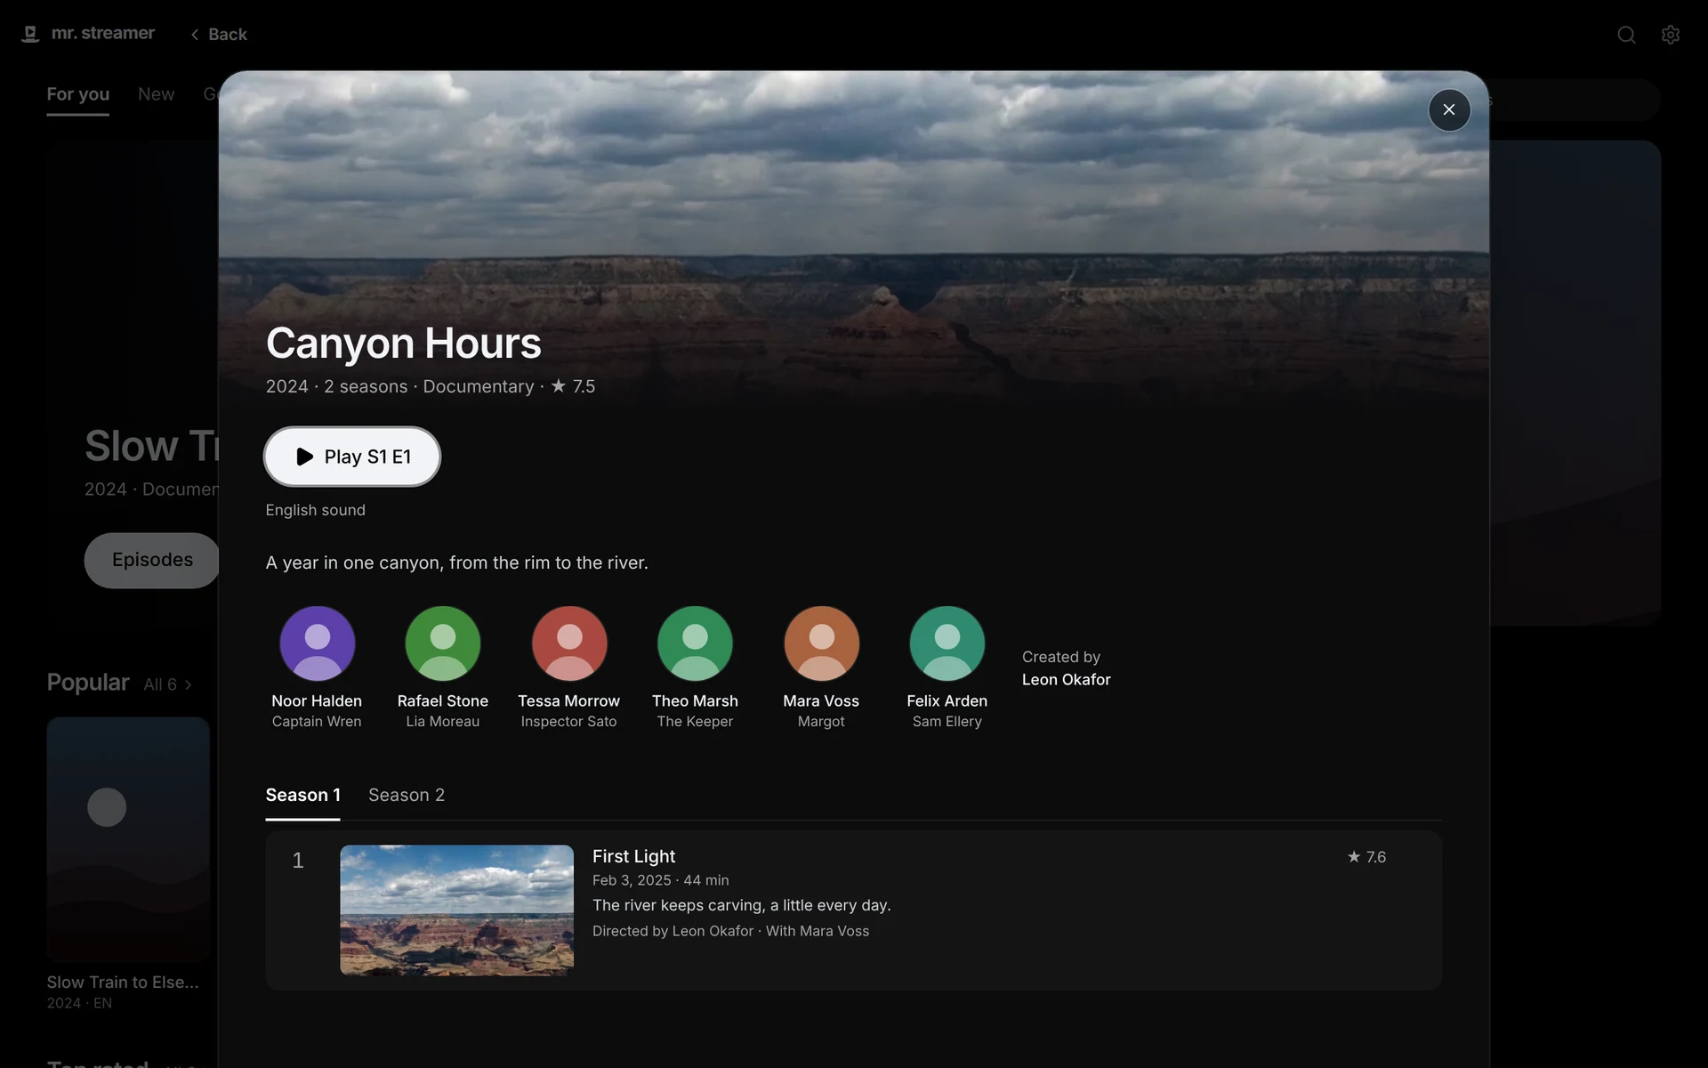Open the Slow Train to Else... poster card
This screenshot has height=1068, width=1708.
click(x=128, y=839)
